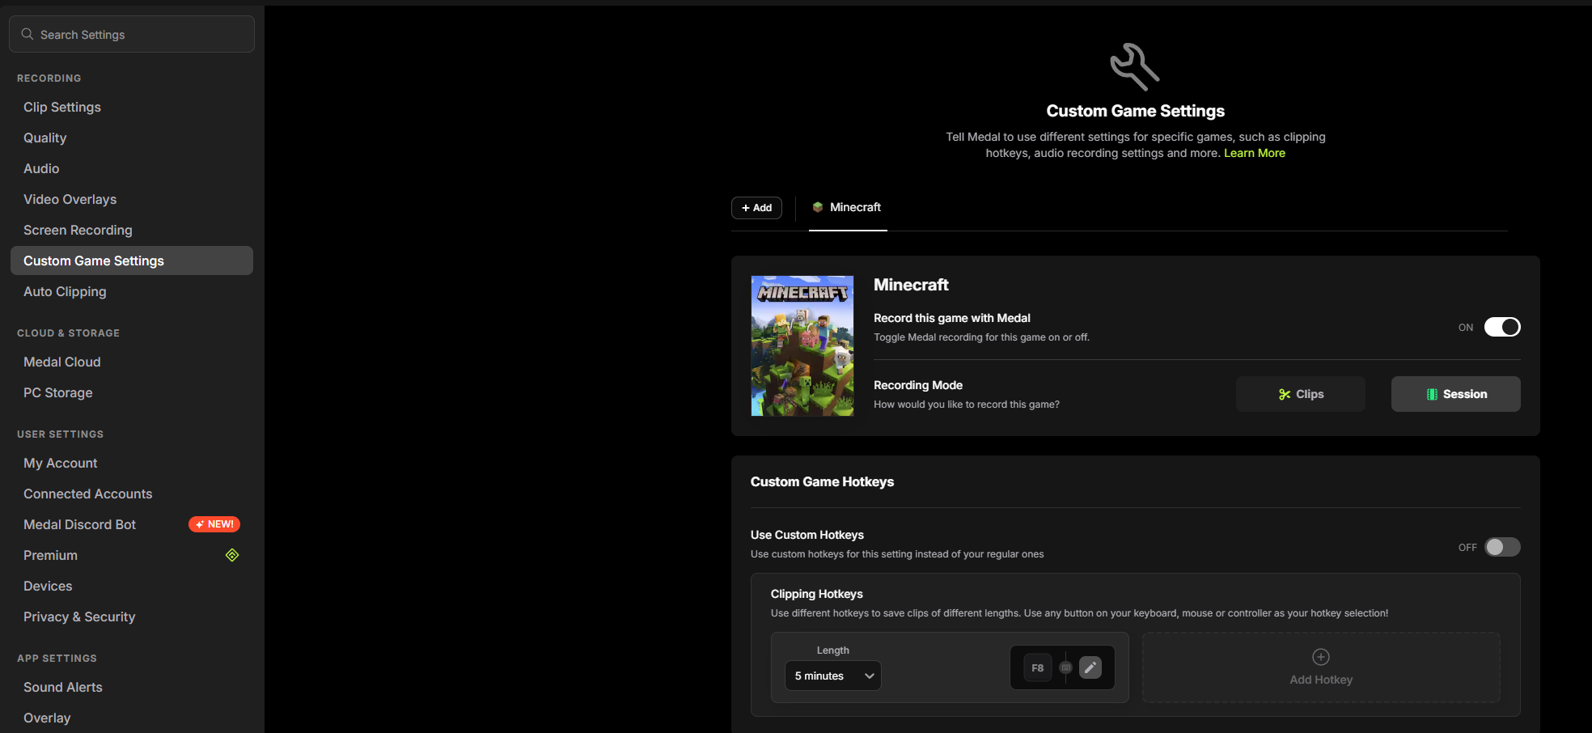Click the wrench header icon
Viewport: 1592px width, 733px height.
(1135, 66)
